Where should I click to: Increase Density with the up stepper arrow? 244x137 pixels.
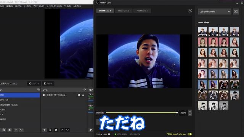(190, 111)
